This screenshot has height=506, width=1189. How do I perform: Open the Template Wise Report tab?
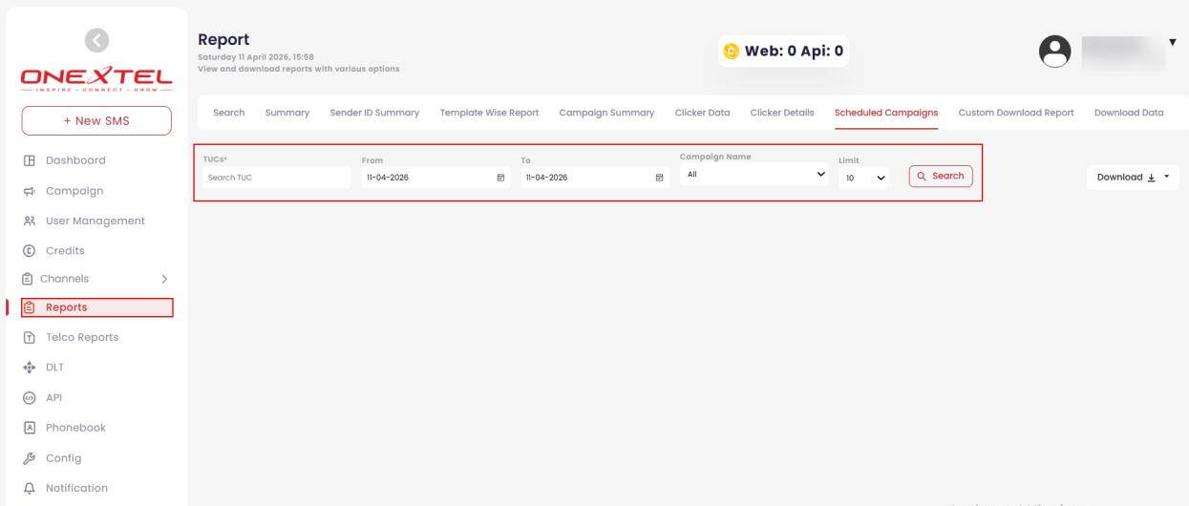coord(489,113)
